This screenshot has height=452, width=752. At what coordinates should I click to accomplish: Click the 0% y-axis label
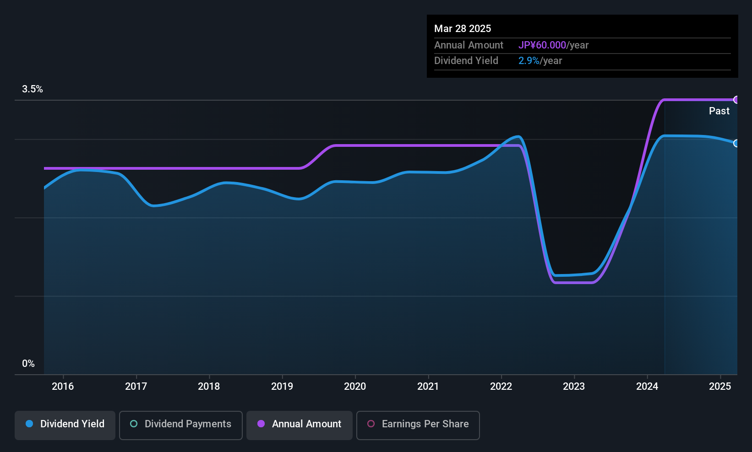pyautogui.click(x=28, y=364)
